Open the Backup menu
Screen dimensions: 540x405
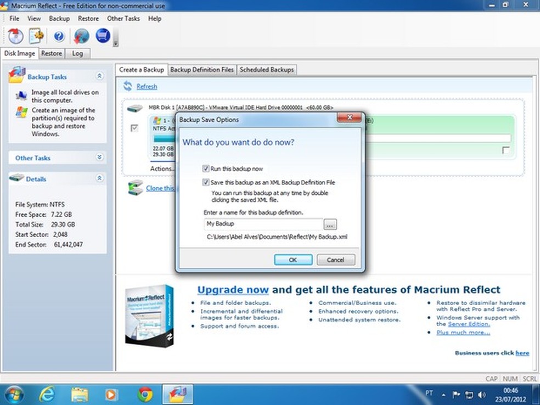pyautogui.click(x=59, y=19)
